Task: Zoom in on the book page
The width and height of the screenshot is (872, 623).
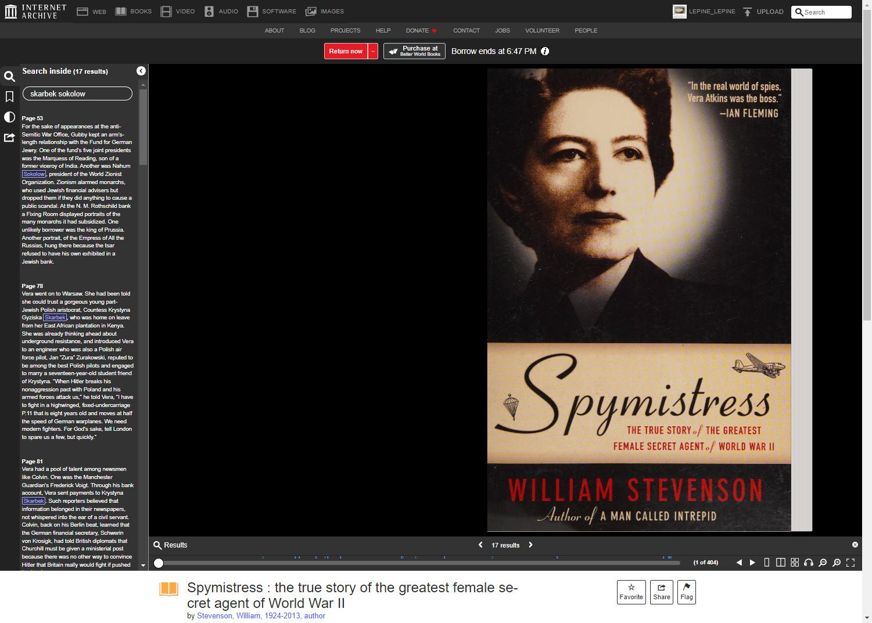Action: click(837, 563)
